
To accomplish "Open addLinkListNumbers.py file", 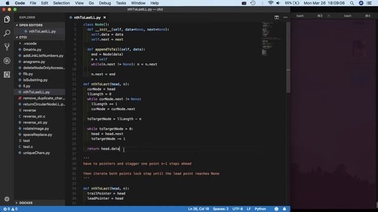I will [43, 55].
